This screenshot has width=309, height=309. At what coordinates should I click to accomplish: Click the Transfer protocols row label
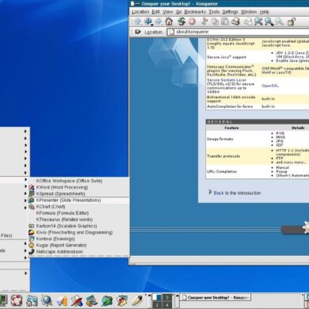[223, 156]
